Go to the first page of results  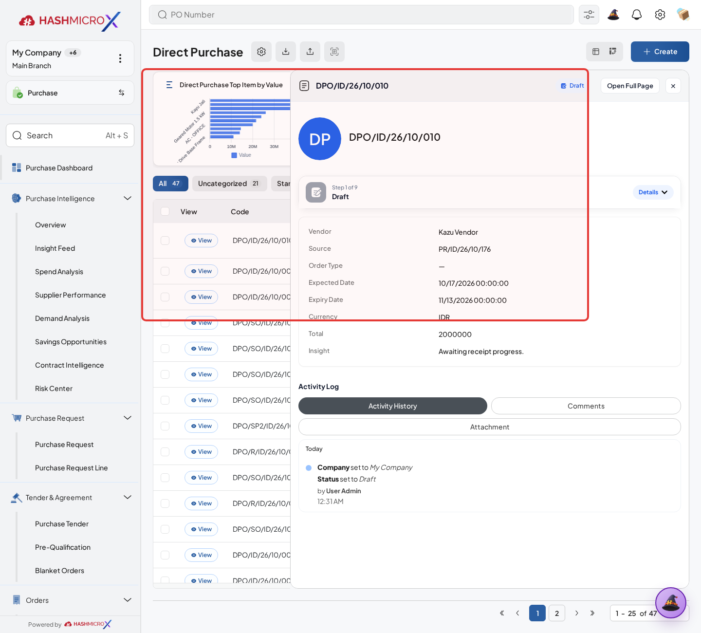click(x=502, y=613)
